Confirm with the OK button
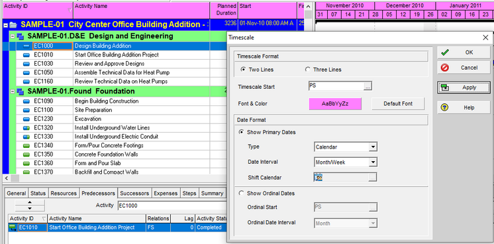This screenshot has width=494, height=244. tap(464, 52)
